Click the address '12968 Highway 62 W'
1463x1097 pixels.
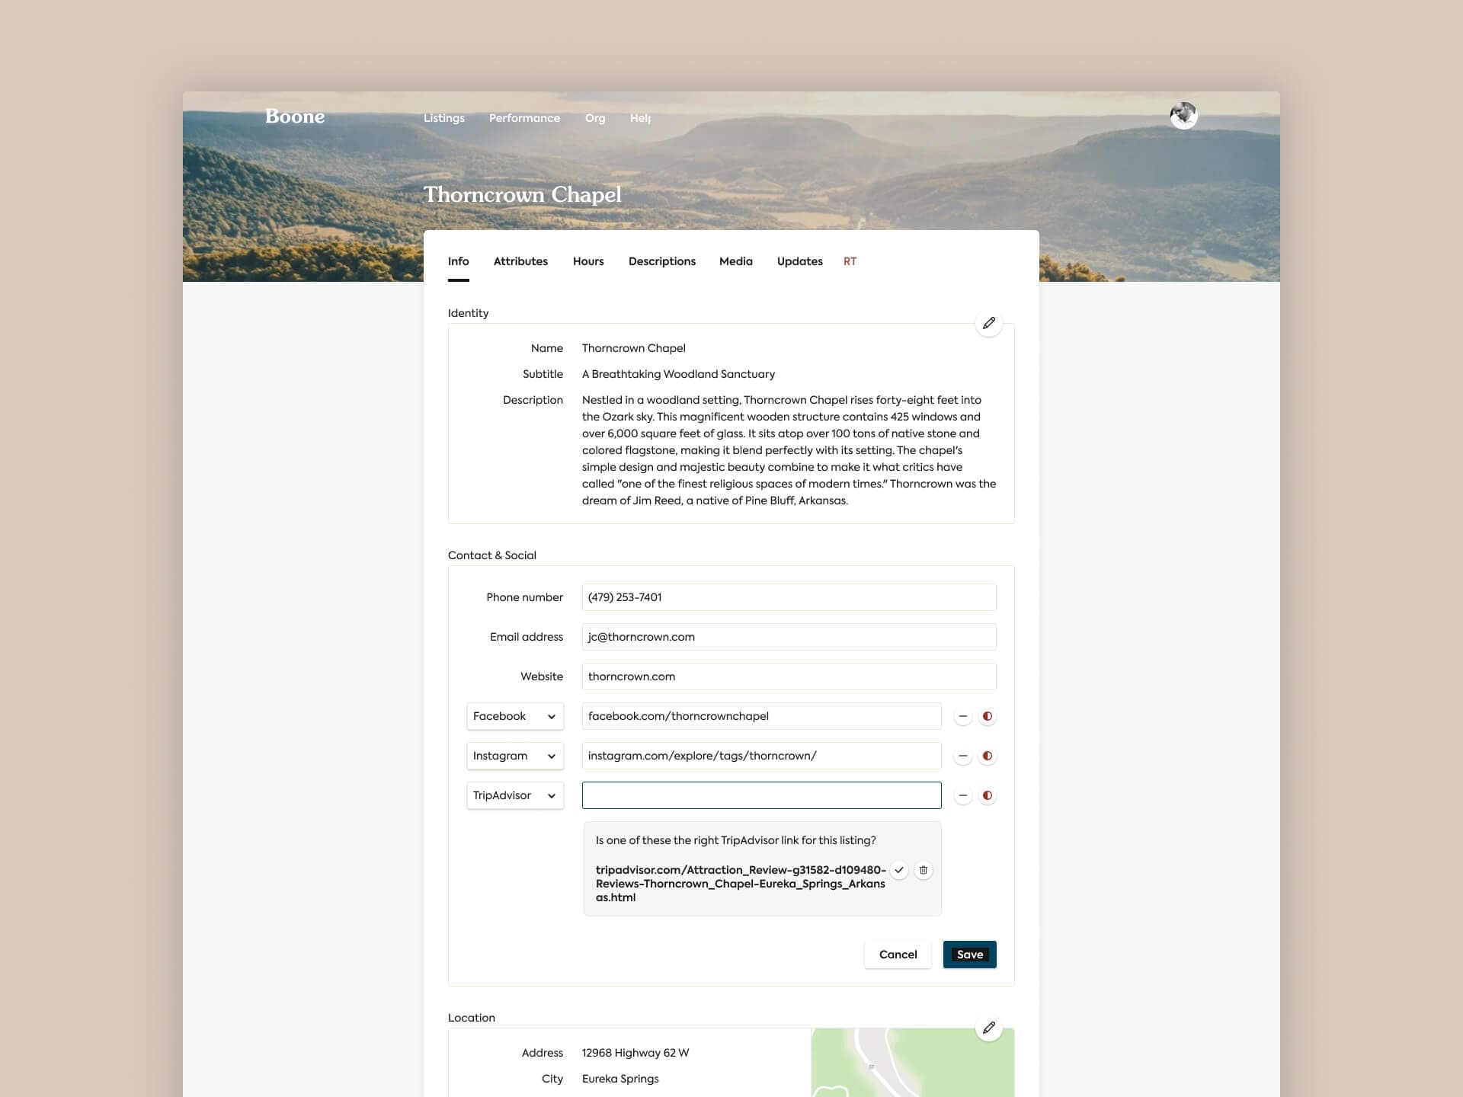click(x=635, y=1053)
